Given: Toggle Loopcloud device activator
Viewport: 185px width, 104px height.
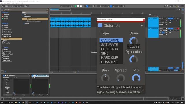Looking at the screenshot, I should (4, 75).
